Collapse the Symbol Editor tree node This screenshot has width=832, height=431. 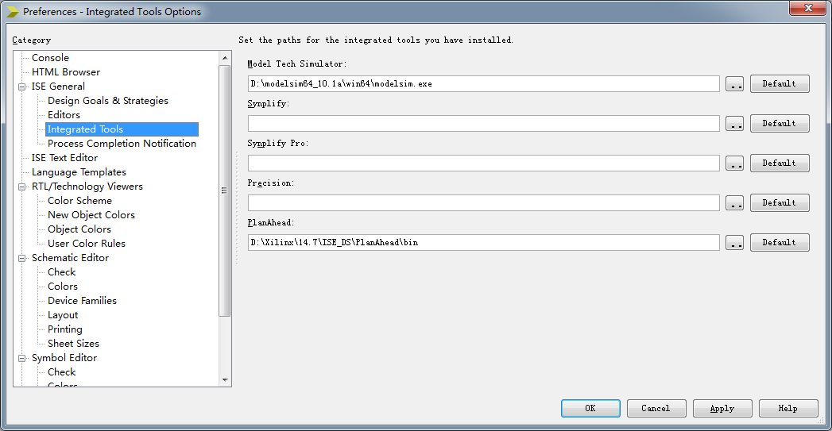point(21,358)
